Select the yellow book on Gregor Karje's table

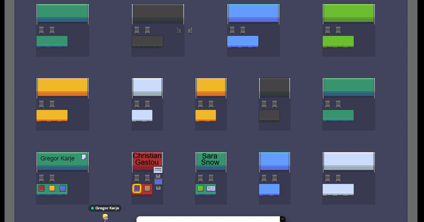coord(52,188)
